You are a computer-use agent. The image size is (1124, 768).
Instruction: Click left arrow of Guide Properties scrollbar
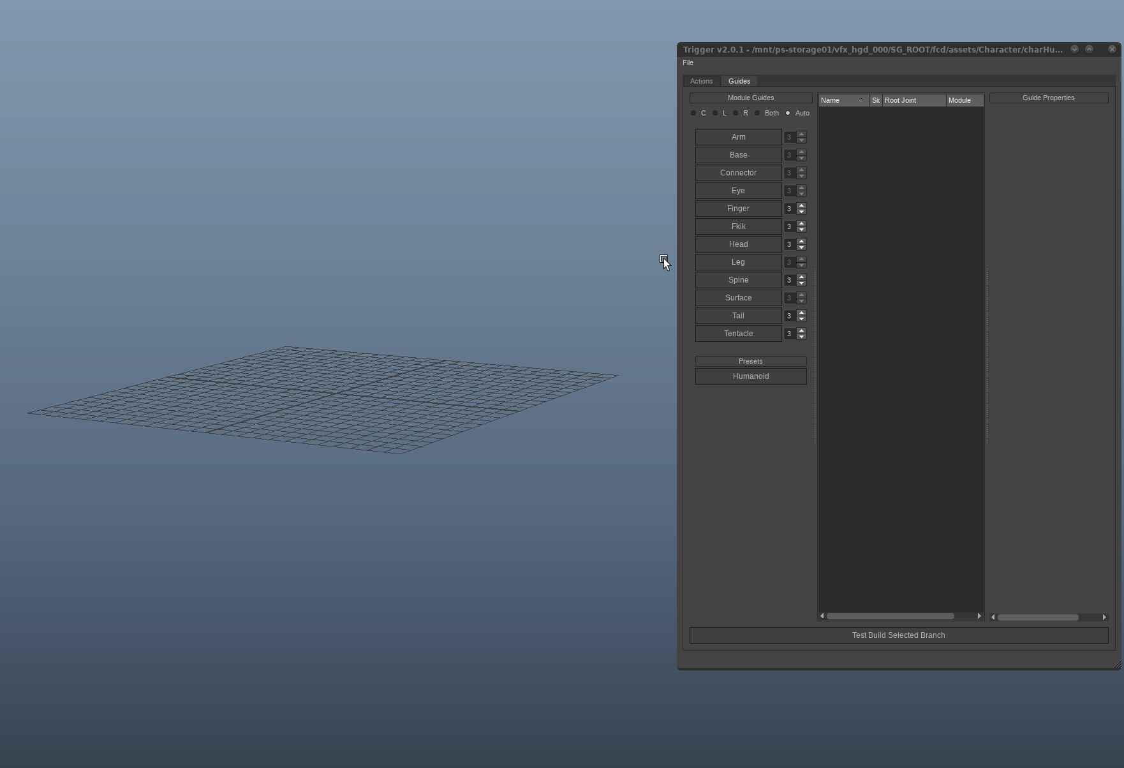pyautogui.click(x=993, y=617)
